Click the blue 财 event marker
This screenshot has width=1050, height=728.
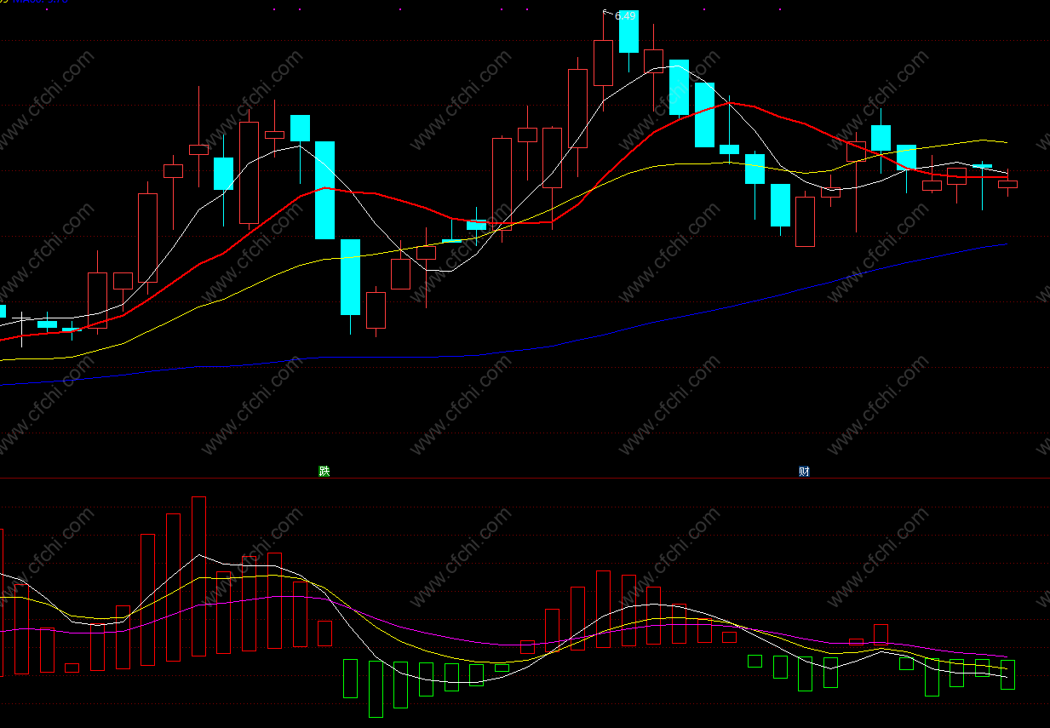pyautogui.click(x=804, y=471)
